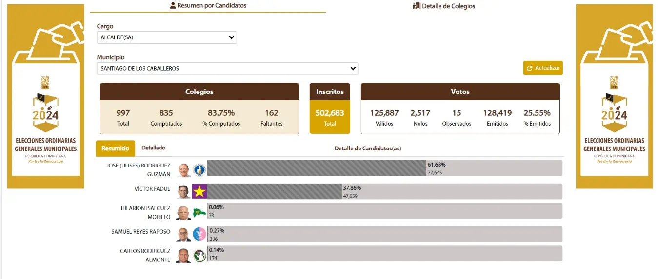This screenshot has width=658, height=279.
Task: Click Hilarion Isalguez Morillo's candidate photo
Action: [184, 213]
